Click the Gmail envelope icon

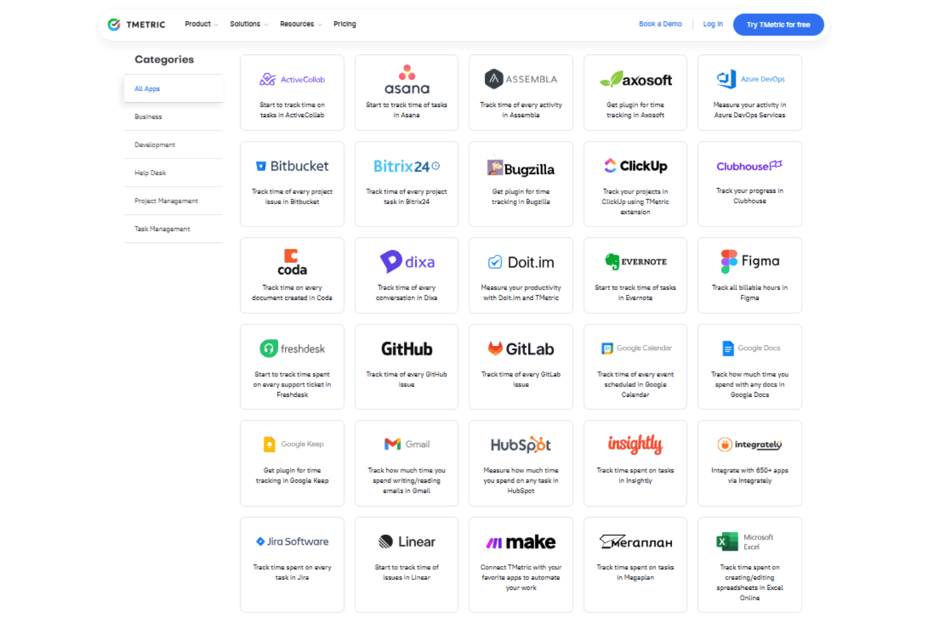click(393, 444)
